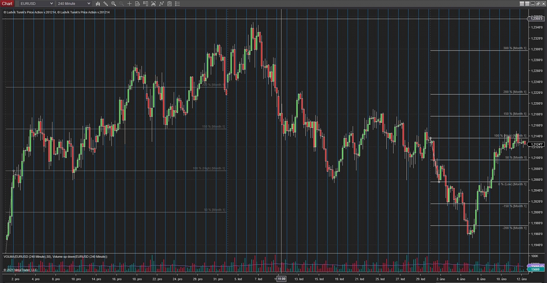Click the zoom out magnifier icon
This screenshot has height=283, width=547.
tap(121, 4)
